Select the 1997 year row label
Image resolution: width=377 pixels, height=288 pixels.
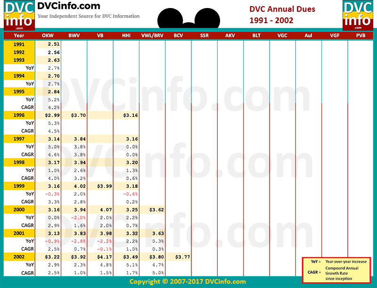click(19, 139)
